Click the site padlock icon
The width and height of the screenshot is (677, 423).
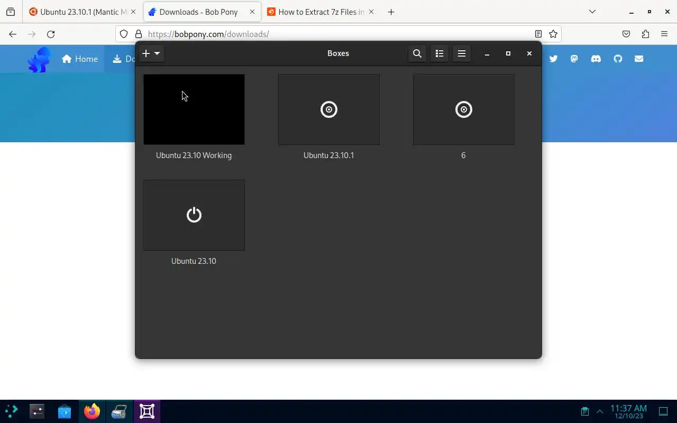(x=139, y=34)
